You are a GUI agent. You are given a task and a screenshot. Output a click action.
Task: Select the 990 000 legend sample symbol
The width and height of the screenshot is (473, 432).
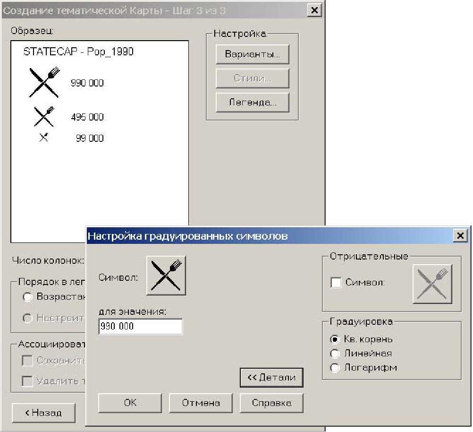45,83
